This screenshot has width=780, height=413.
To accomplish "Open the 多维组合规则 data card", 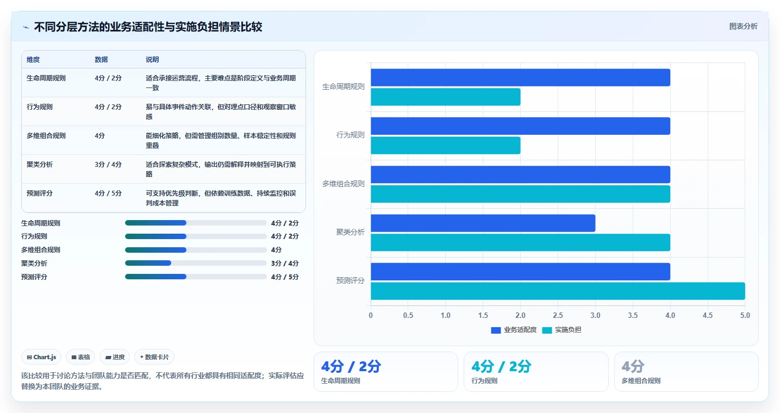I will click(x=686, y=372).
